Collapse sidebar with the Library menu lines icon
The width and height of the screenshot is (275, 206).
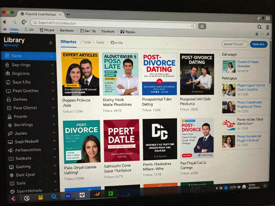[51, 43]
